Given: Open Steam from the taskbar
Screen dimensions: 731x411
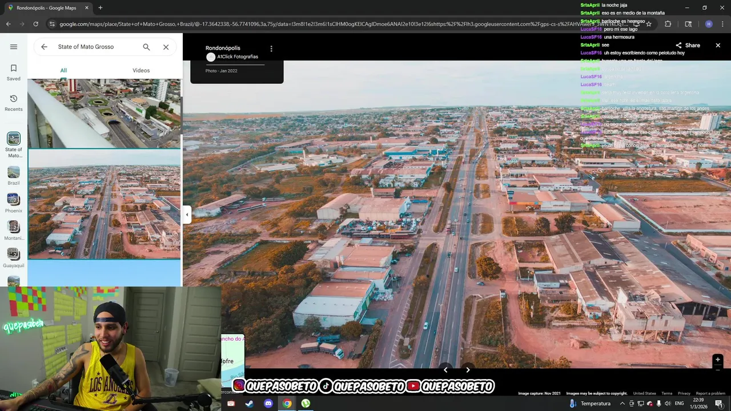Looking at the screenshot, I should [250, 404].
